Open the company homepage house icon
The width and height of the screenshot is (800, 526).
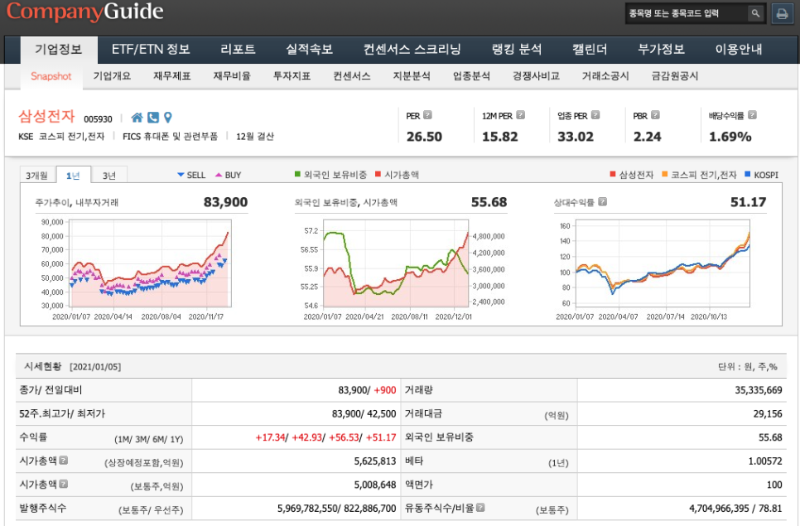137,118
